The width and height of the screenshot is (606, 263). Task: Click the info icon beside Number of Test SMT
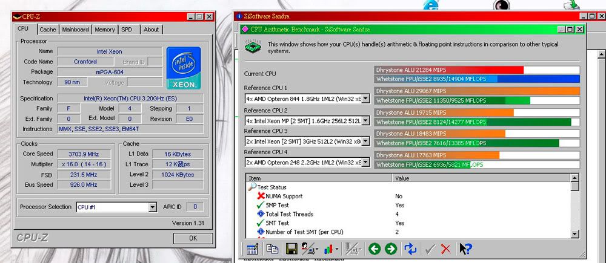point(261,232)
